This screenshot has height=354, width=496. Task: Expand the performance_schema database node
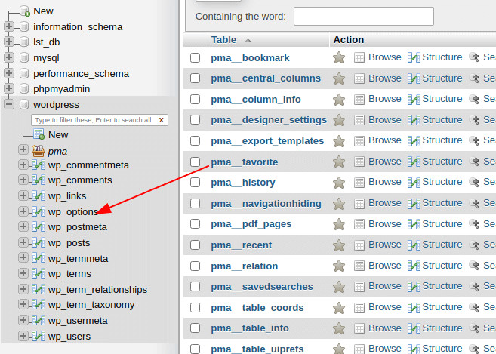(x=9, y=73)
